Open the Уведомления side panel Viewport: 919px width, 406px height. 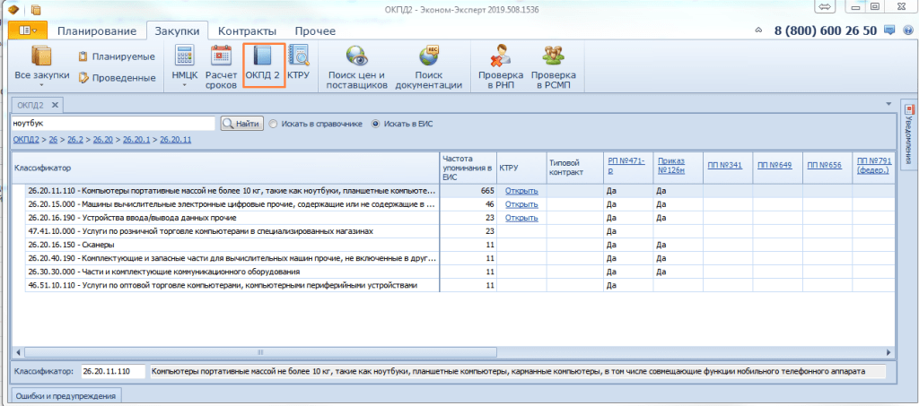click(x=908, y=134)
